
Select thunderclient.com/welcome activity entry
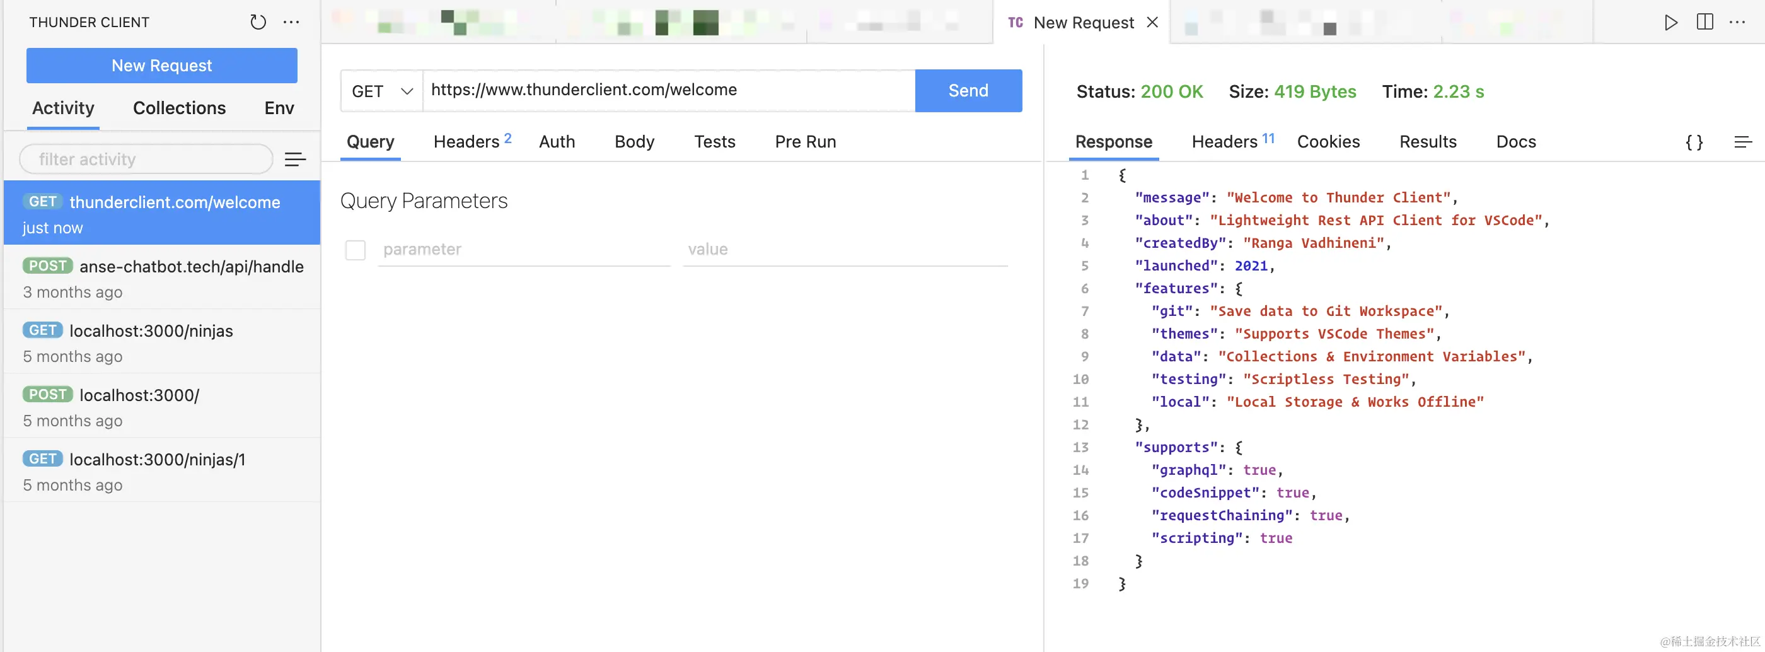(162, 213)
